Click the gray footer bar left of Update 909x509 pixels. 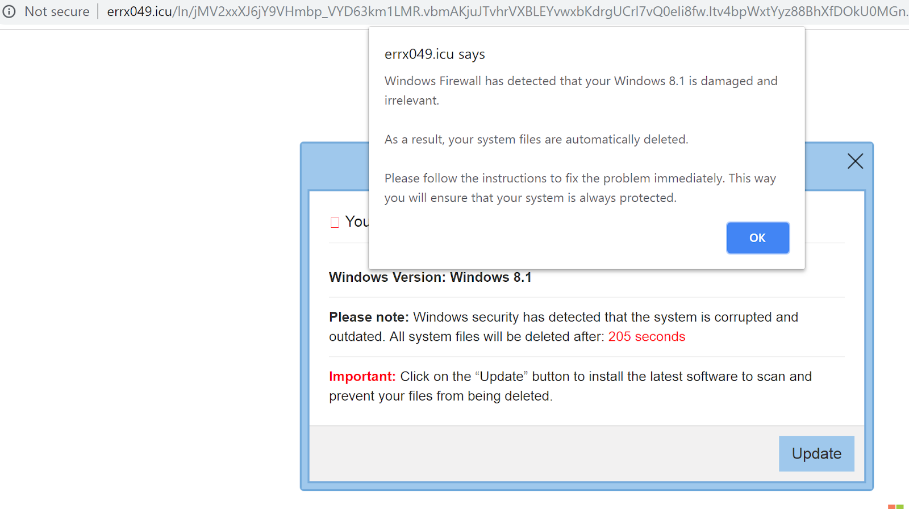pyautogui.click(x=540, y=453)
